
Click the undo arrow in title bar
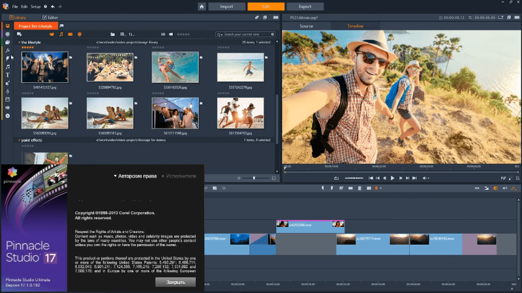[53, 7]
